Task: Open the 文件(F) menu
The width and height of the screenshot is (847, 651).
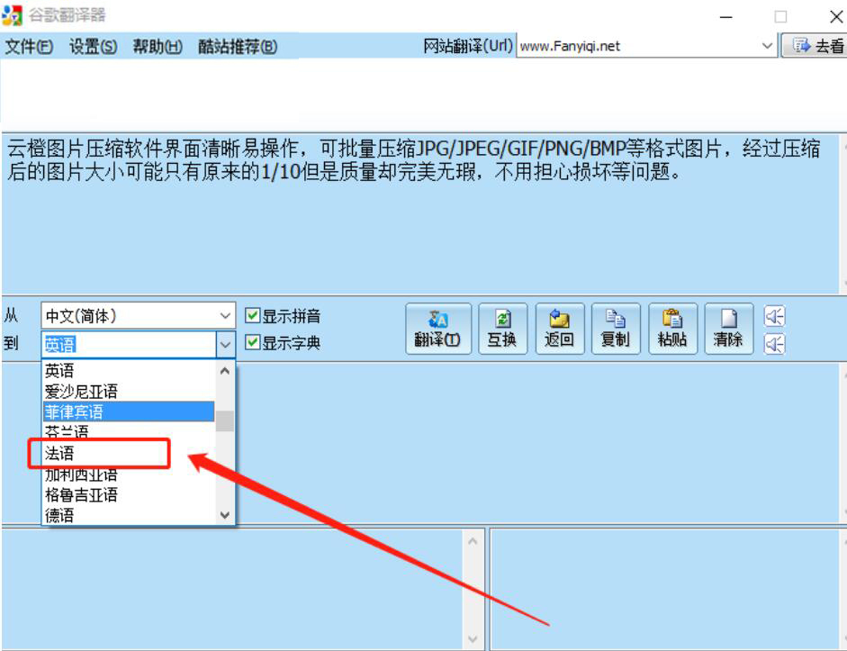Action: coord(29,47)
